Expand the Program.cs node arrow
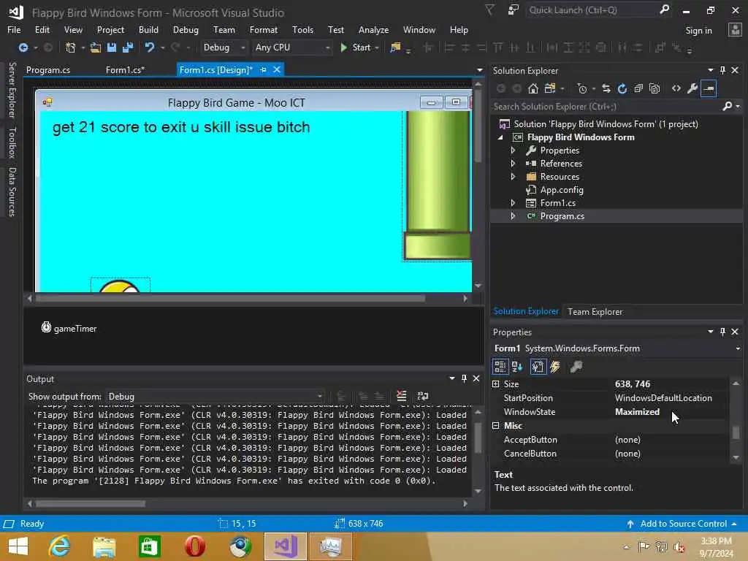This screenshot has height=561, width=748. [513, 216]
